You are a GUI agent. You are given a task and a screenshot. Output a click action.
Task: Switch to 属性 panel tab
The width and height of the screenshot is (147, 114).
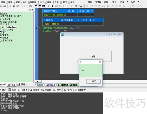coord(21,85)
